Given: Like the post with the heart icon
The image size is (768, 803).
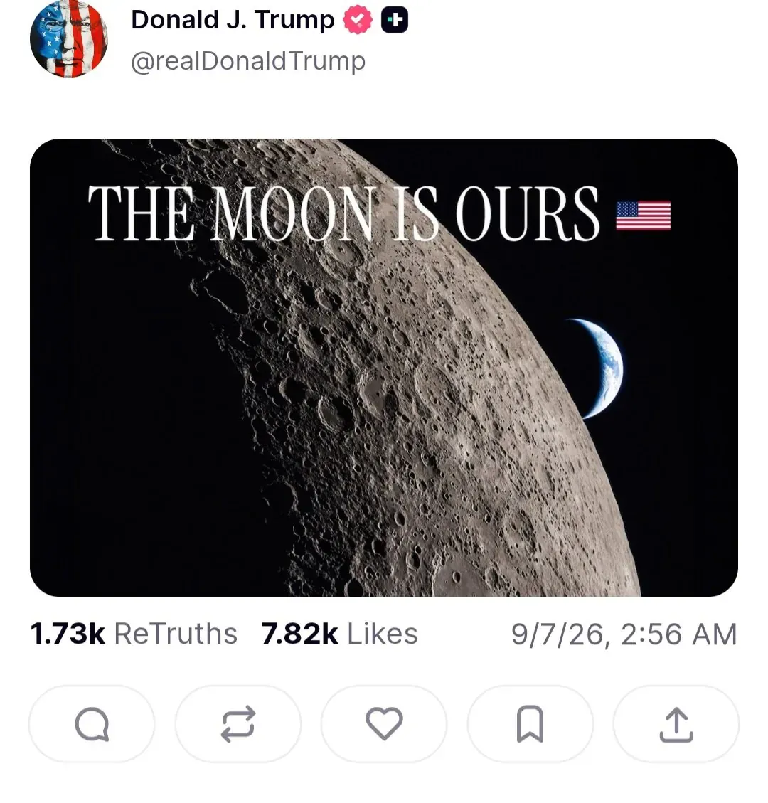Looking at the screenshot, I should coord(384,723).
